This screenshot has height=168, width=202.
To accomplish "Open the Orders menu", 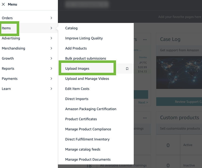I will point(29,18).
